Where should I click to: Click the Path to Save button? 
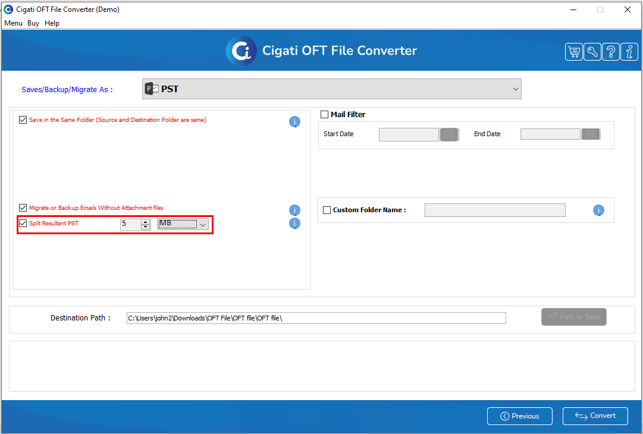573,317
